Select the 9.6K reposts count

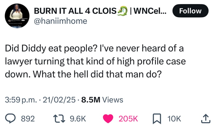pos(78,118)
